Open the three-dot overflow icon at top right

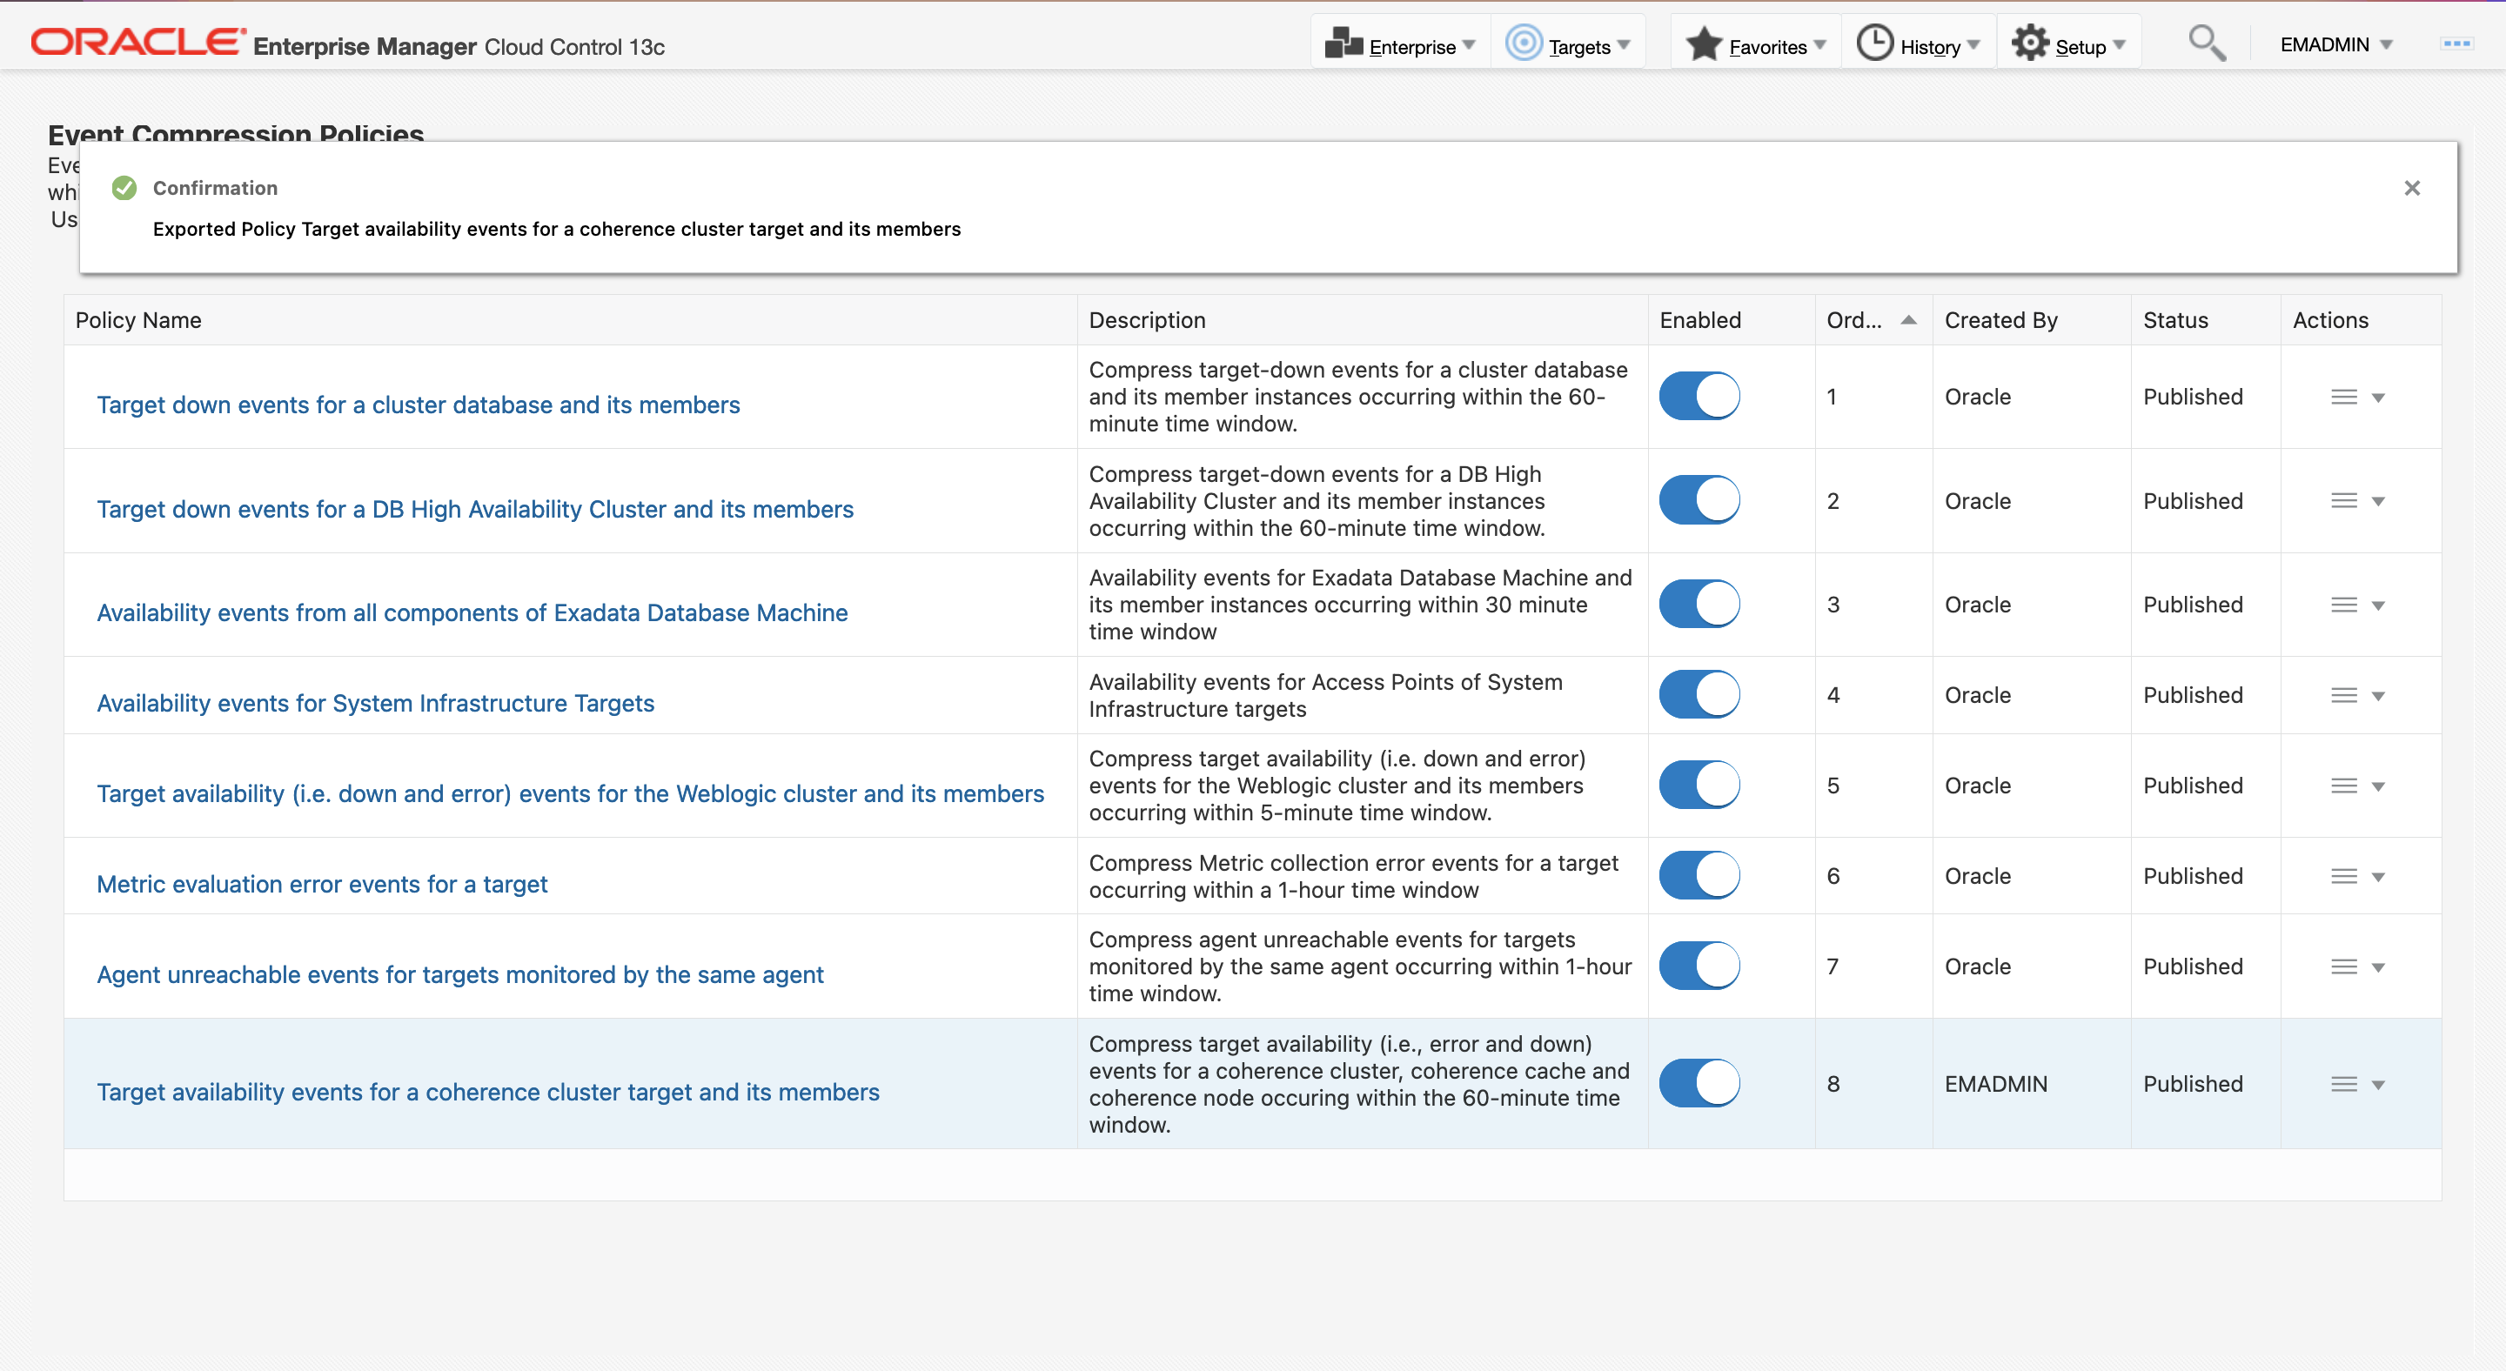click(2456, 43)
